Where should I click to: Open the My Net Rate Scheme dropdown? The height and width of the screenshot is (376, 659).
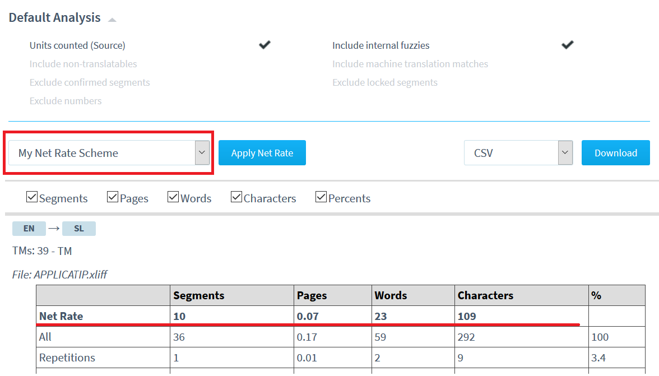point(109,152)
